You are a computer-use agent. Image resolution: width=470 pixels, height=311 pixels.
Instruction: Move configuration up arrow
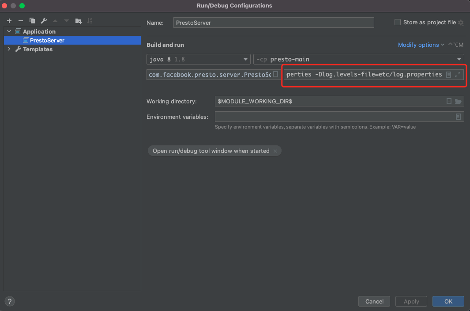(x=55, y=21)
